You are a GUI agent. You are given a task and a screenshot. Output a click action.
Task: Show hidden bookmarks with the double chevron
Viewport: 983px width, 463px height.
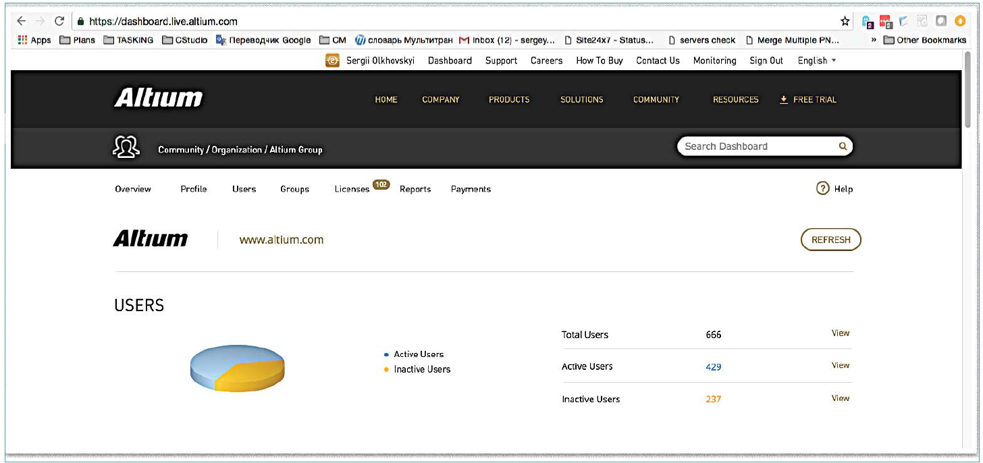point(874,40)
